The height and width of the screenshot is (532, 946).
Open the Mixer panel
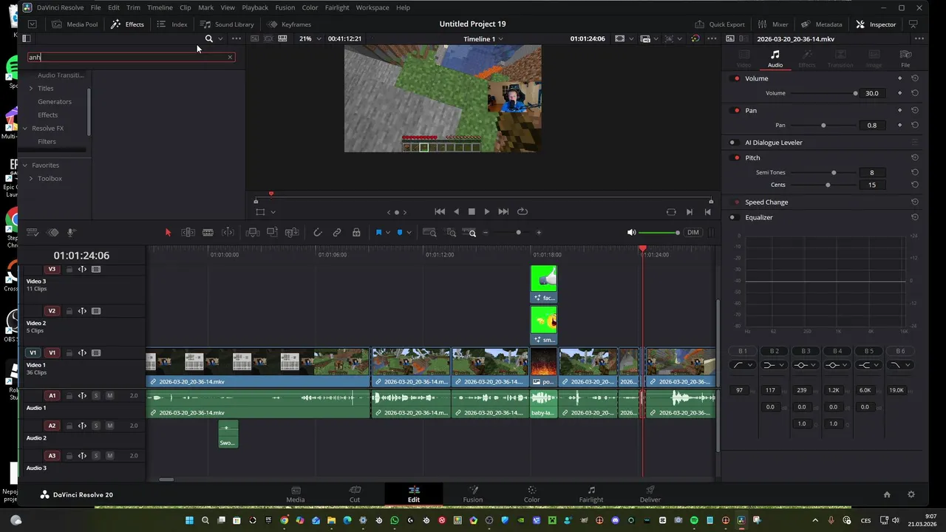pyautogui.click(x=772, y=24)
